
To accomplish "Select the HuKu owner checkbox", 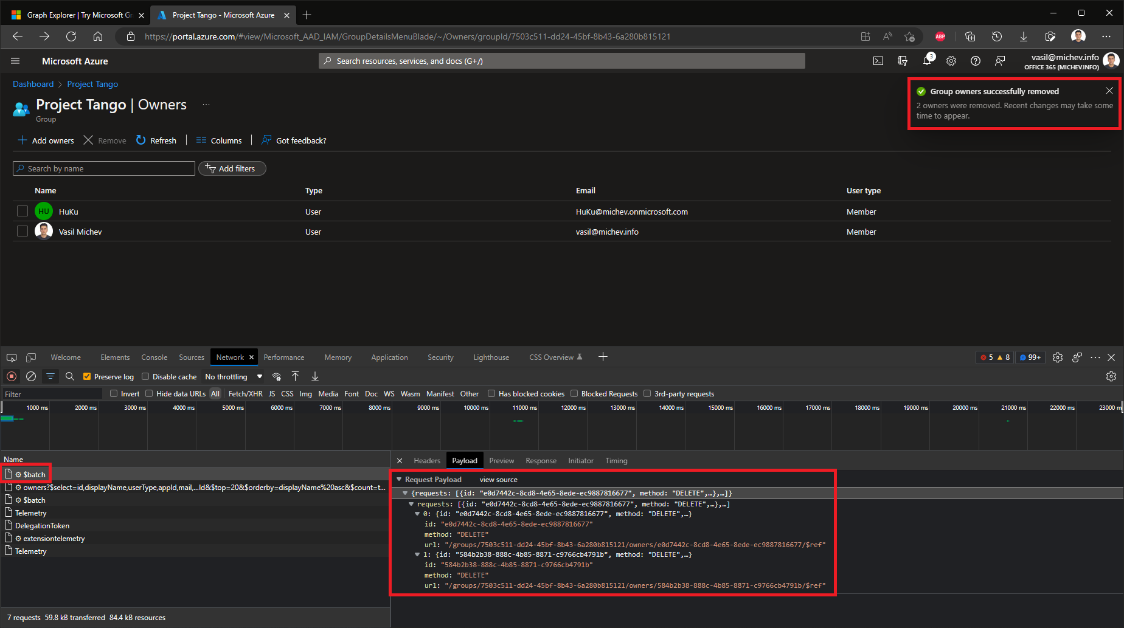I will [23, 211].
